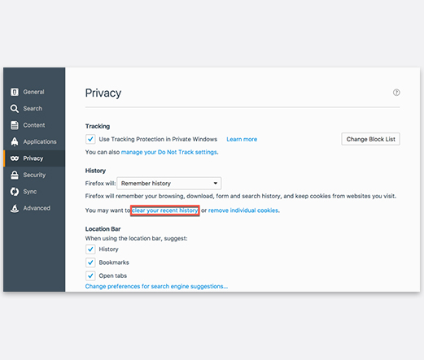Open manage your Do Not Track settings
424x360 pixels.
click(169, 152)
